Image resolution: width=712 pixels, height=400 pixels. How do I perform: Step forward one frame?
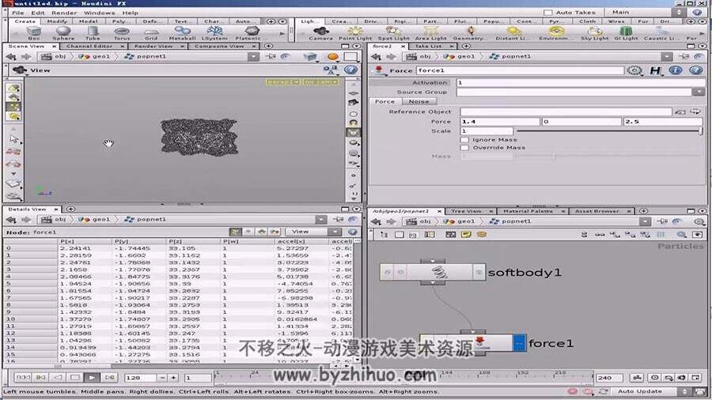[x=109, y=377]
